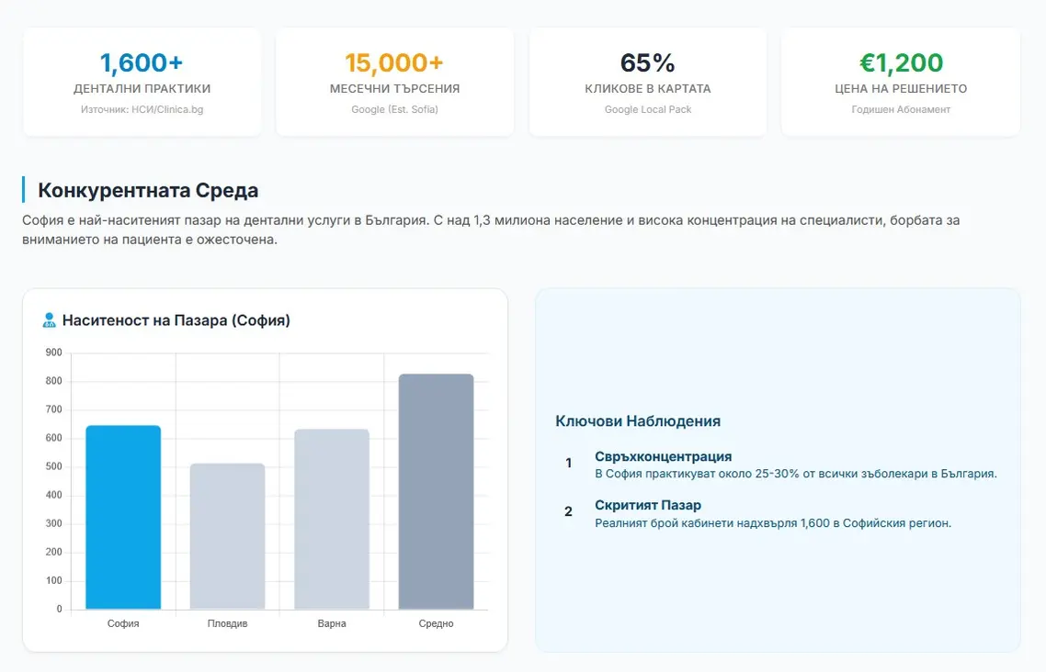Open the 1,600+ Дентални Практики stat card

point(142,81)
